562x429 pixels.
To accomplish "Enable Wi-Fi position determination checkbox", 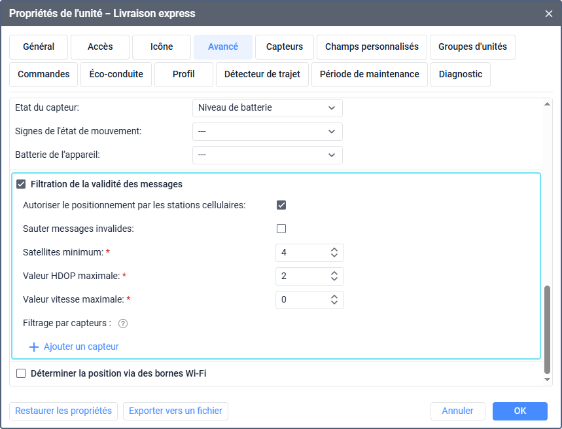I will pyautogui.click(x=21, y=373).
